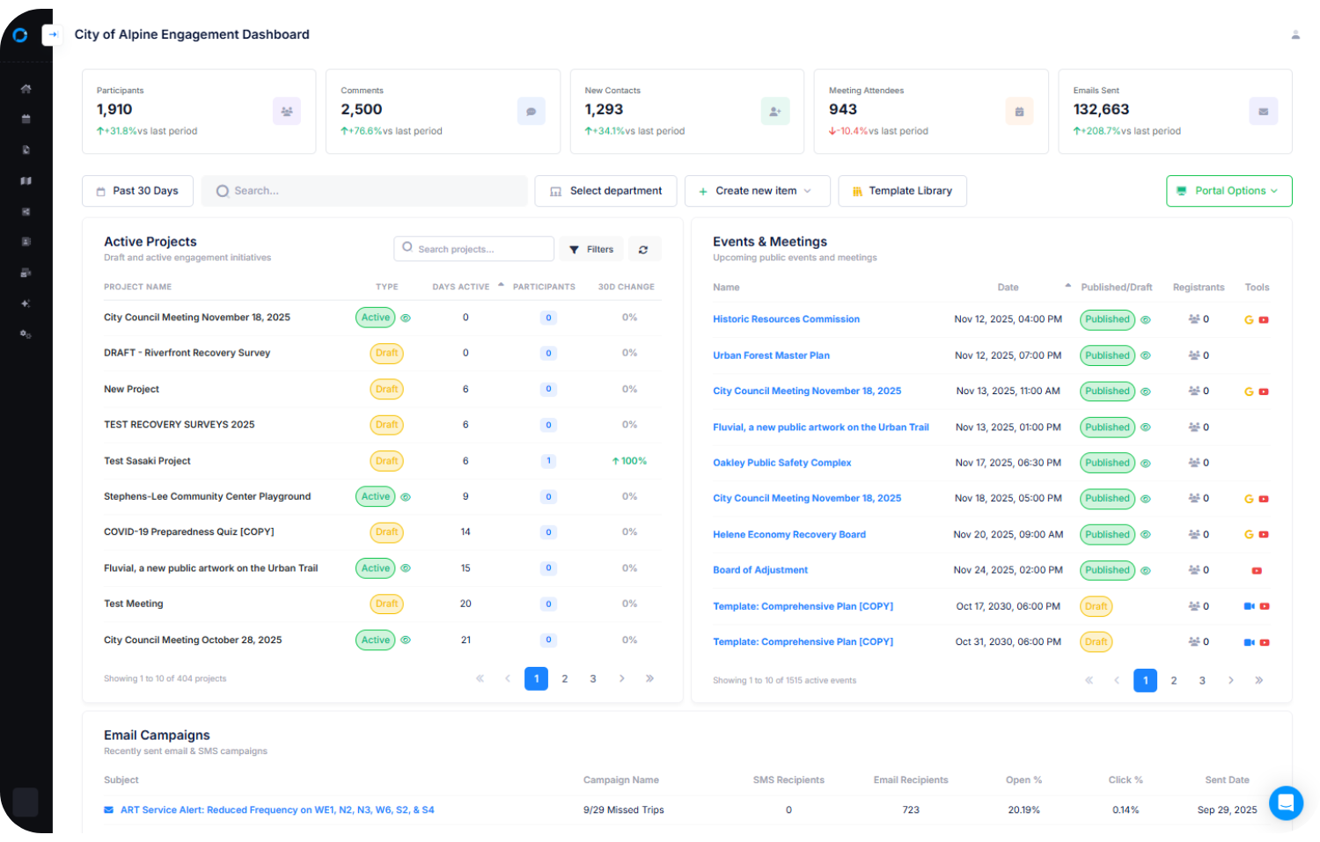Select the calendar icon in the left sidebar
This screenshot has height=842, width=1320.
[26, 119]
